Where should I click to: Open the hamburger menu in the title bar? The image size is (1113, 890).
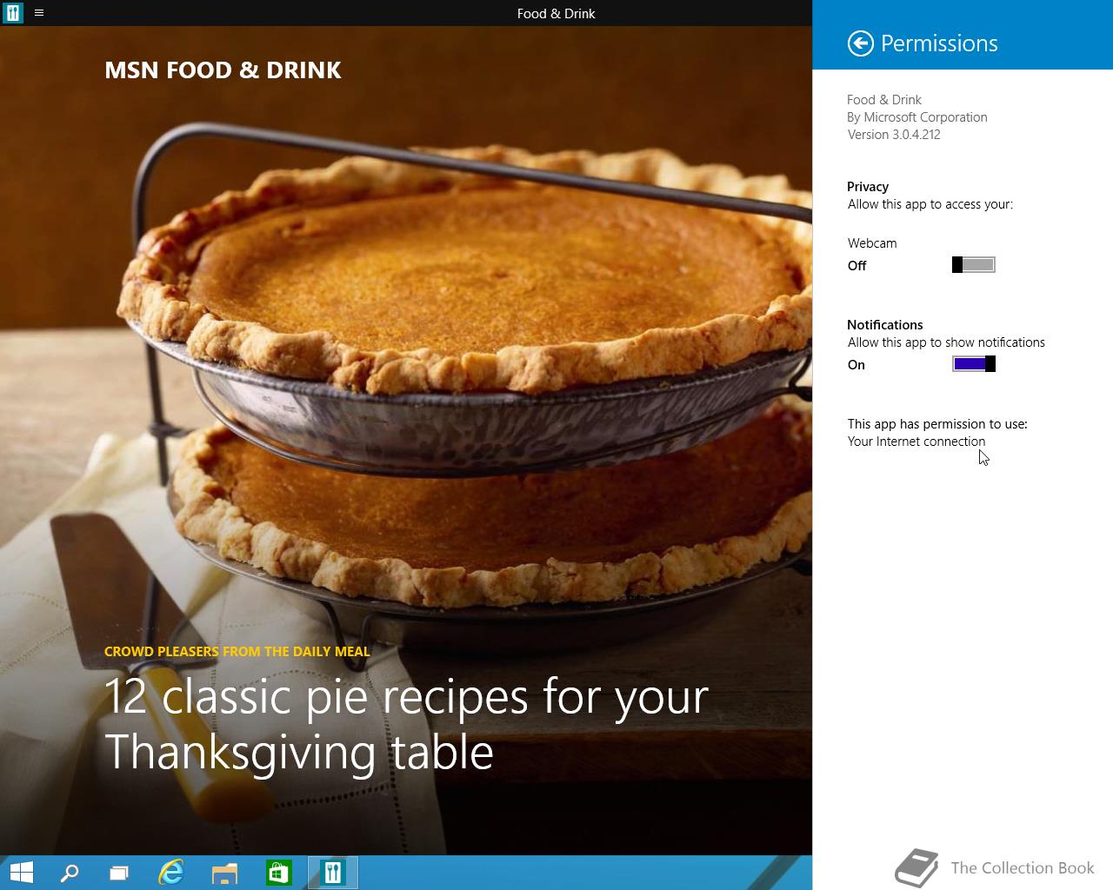pyautogui.click(x=38, y=13)
